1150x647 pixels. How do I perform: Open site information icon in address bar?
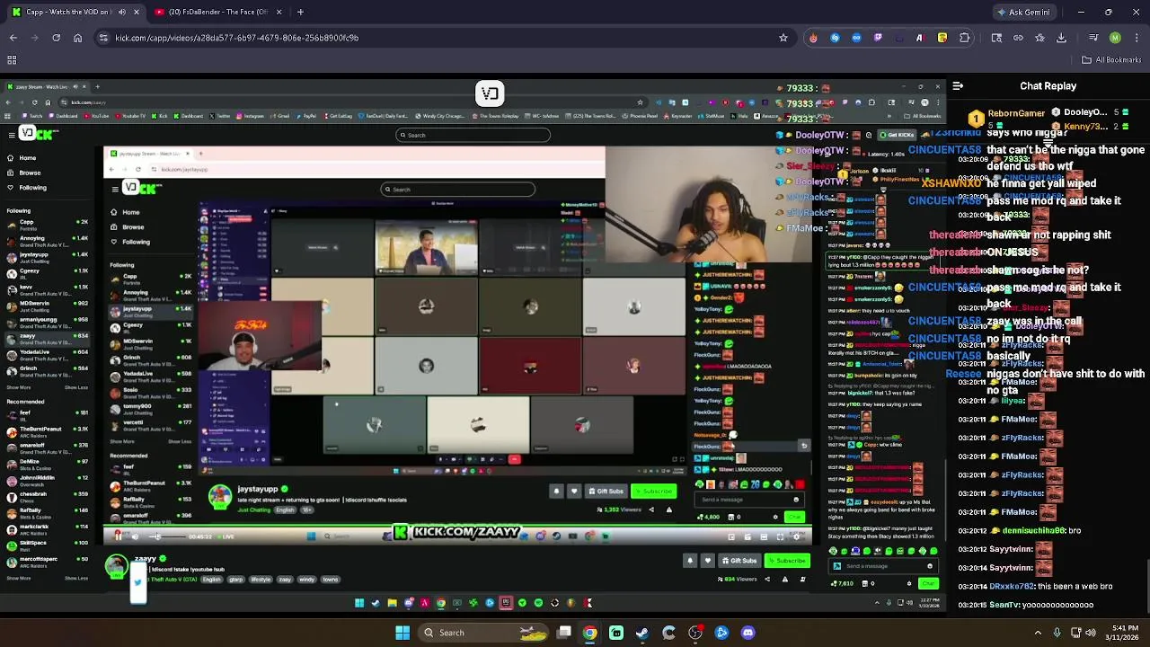point(103,38)
